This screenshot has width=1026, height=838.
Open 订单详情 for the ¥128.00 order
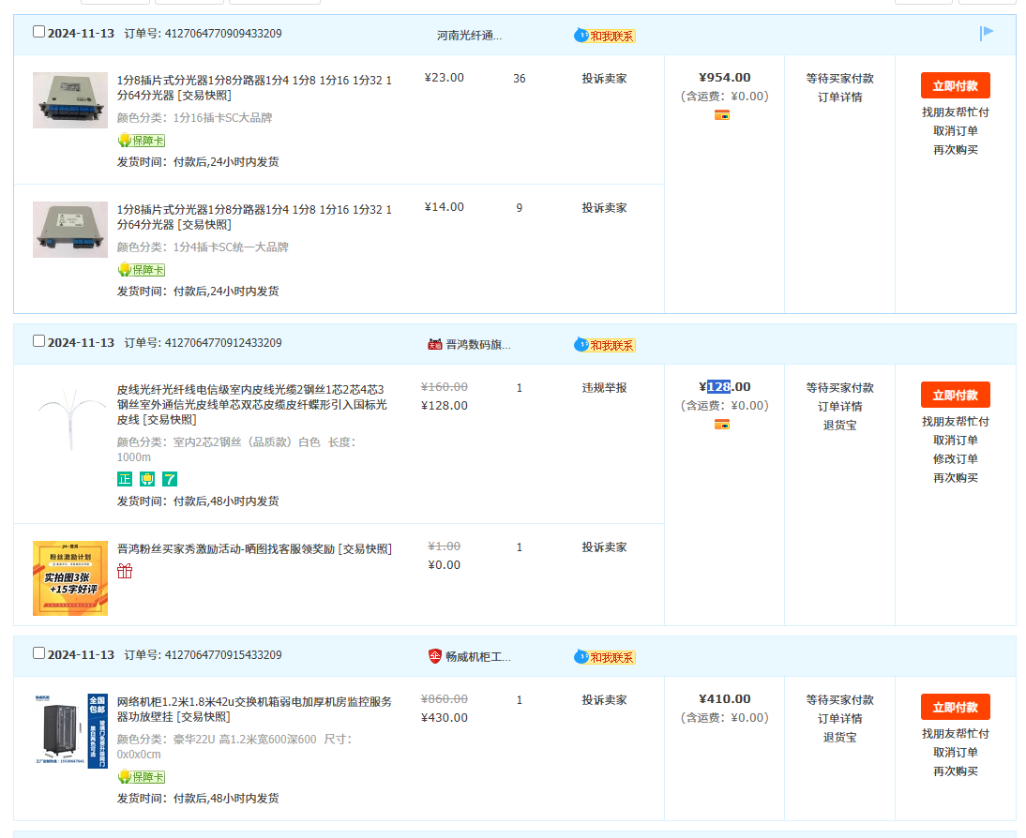pos(839,406)
